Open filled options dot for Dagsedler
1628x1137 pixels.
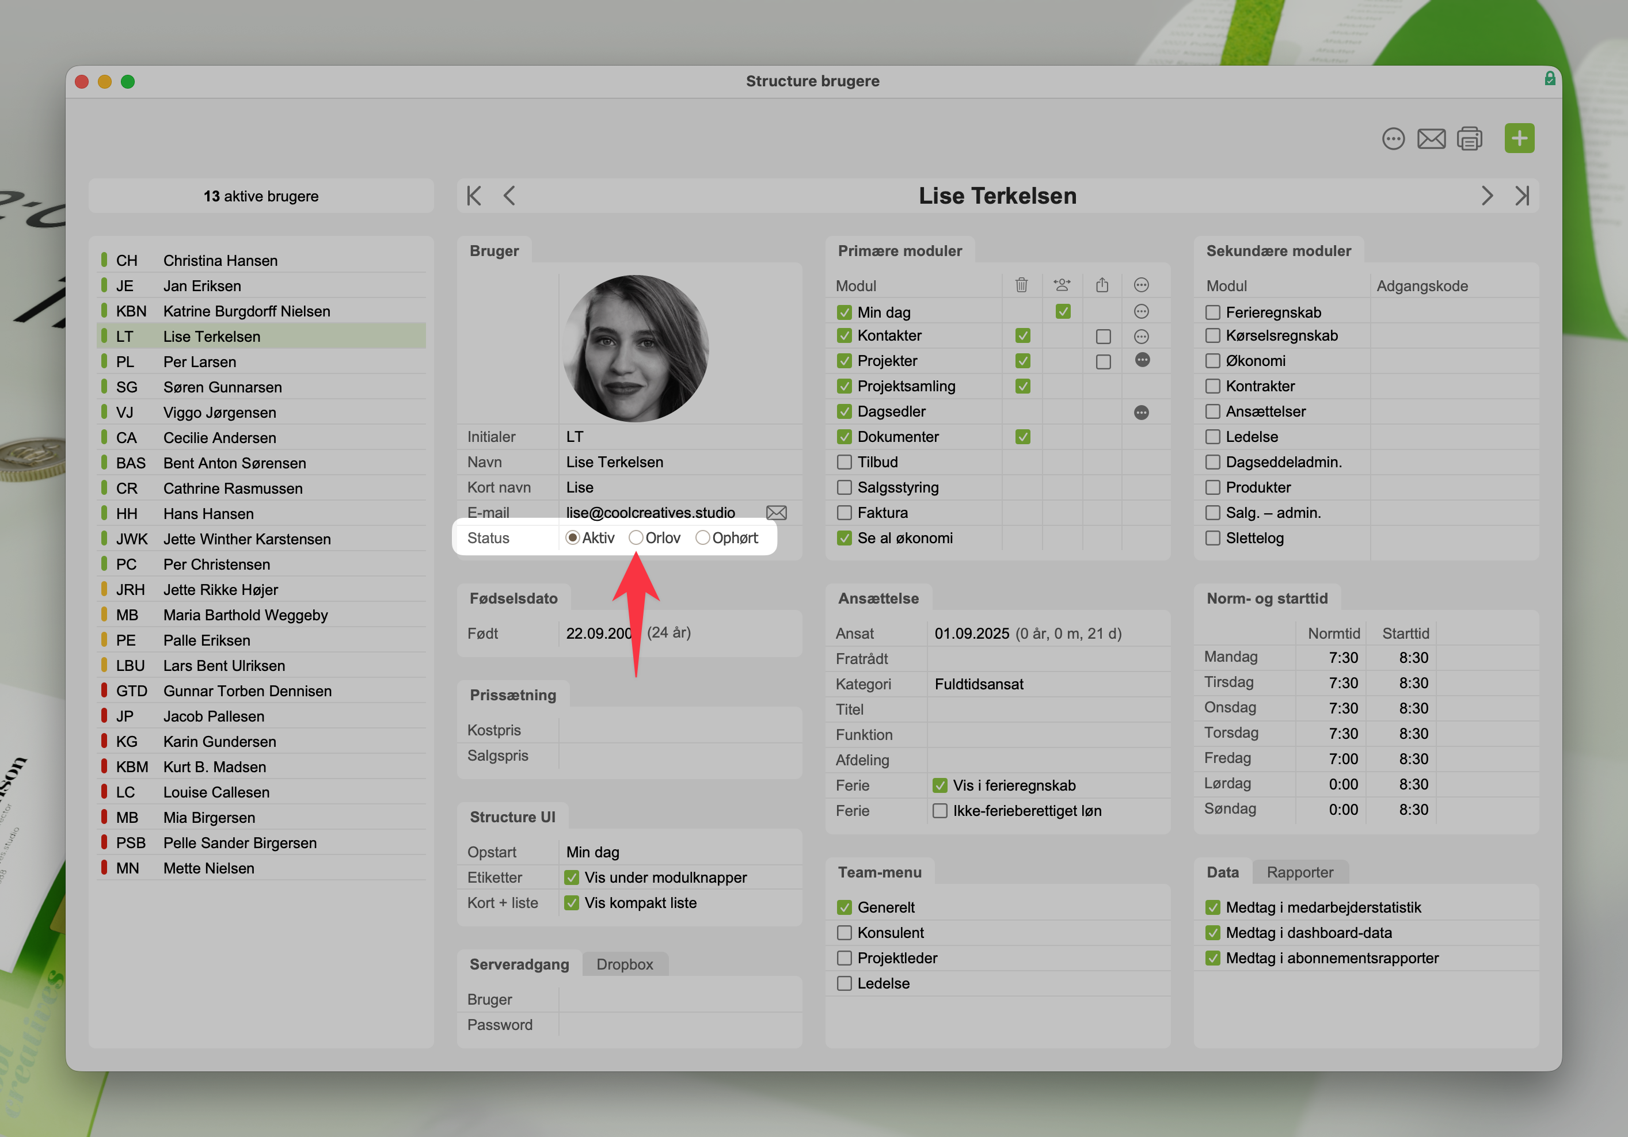click(x=1141, y=412)
